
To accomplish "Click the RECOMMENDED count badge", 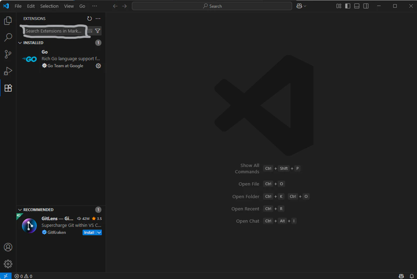I will click(x=98, y=210).
